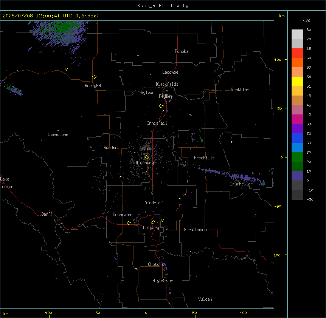
Task: Click the yellow radar site marker near Olds
Action: coord(147,157)
